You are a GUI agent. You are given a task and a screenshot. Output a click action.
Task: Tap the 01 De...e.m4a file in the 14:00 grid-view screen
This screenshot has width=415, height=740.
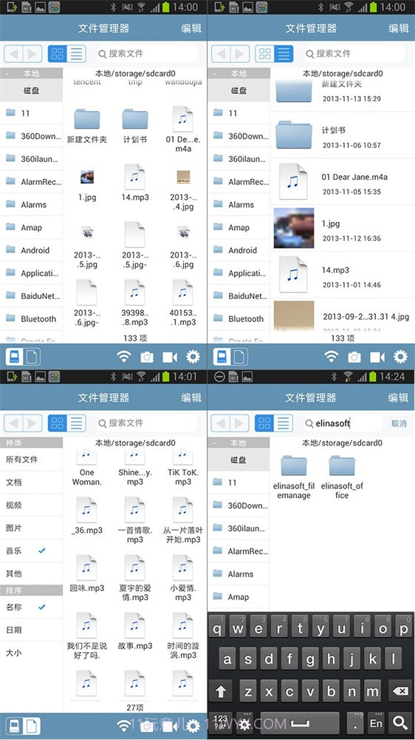click(x=183, y=129)
